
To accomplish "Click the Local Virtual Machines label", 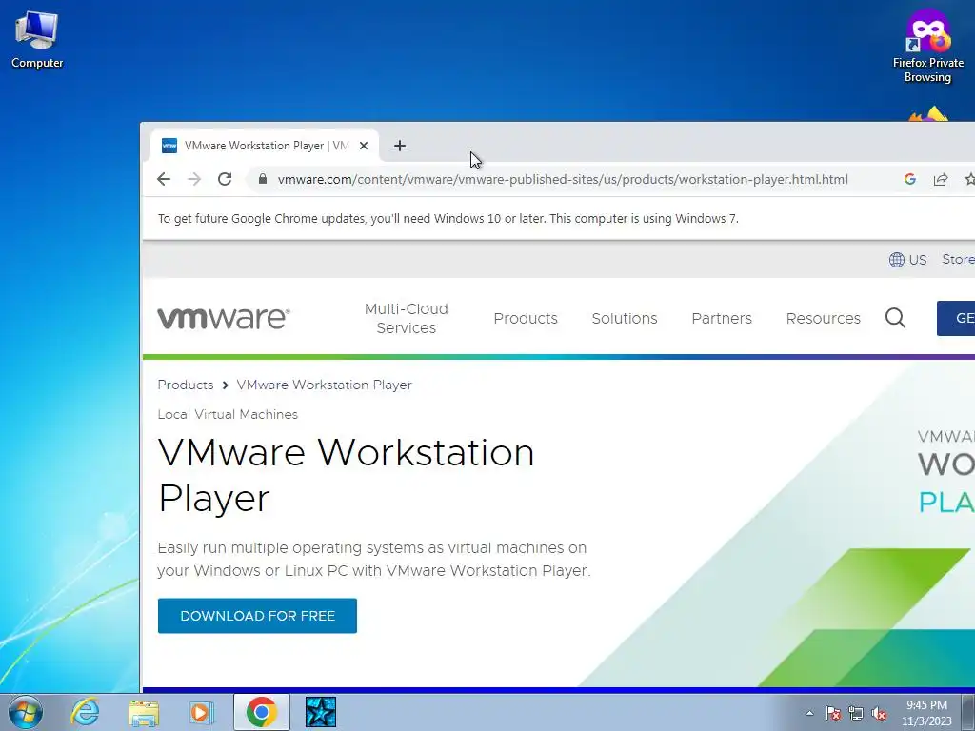I will [228, 414].
